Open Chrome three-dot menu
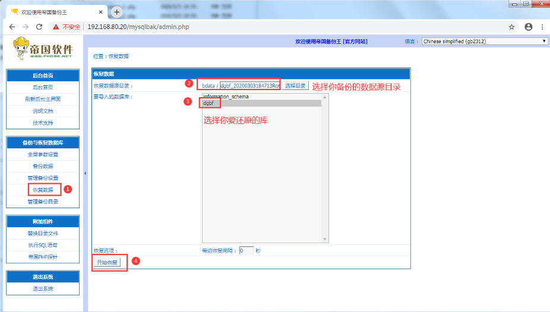 click(542, 27)
